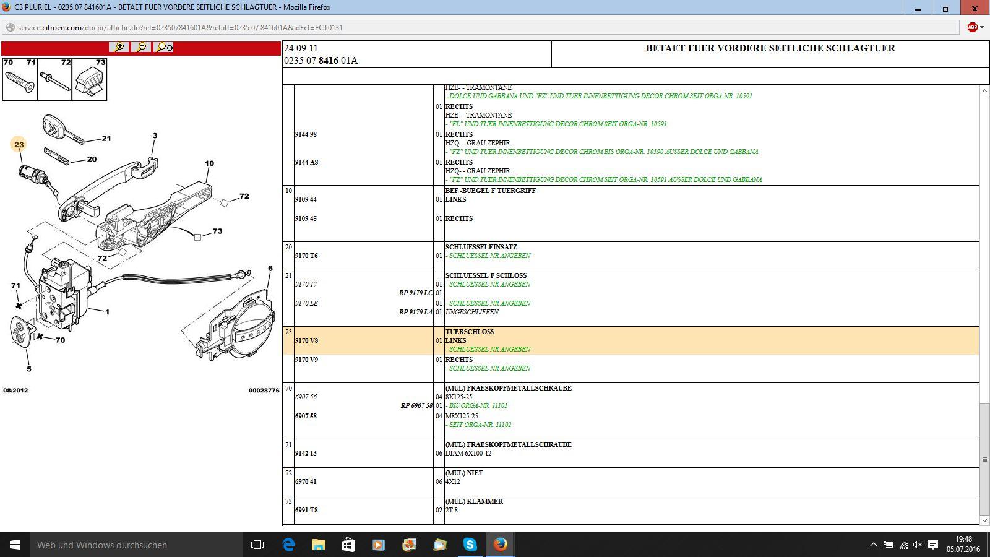Activate the zoom-and-pan magnifier tool
Image resolution: width=990 pixels, height=557 pixels.
165,47
